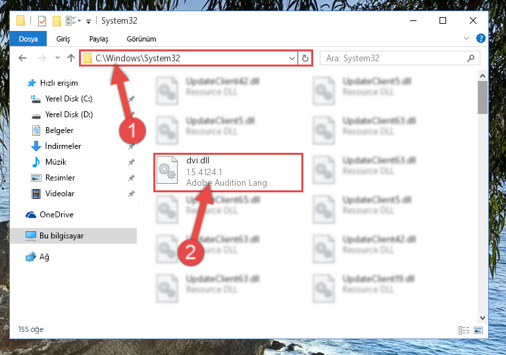Screen dimensions: 506x355
Task: Switch to the Görünüm ribbon tab
Action: (141, 39)
